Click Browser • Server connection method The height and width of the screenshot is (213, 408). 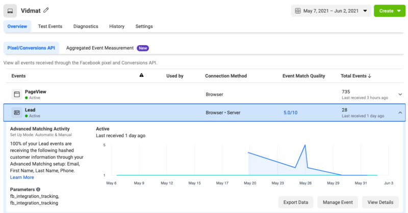point(223,112)
